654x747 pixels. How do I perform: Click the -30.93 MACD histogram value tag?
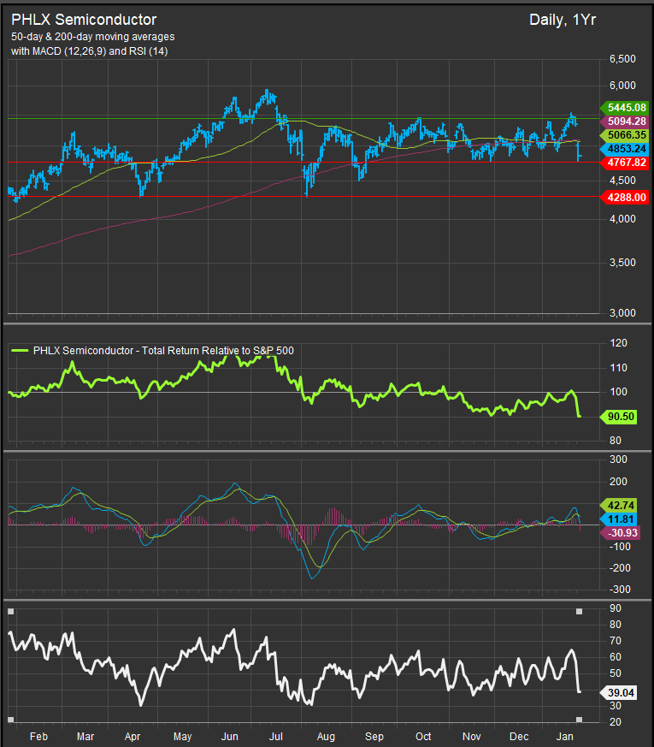pyautogui.click(x=621, y=533)
